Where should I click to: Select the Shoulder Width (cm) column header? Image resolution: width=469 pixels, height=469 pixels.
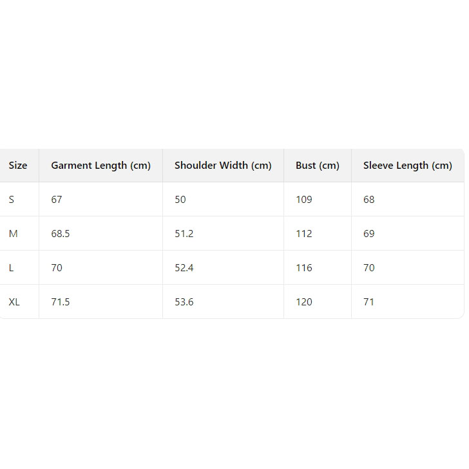(223, 166)
